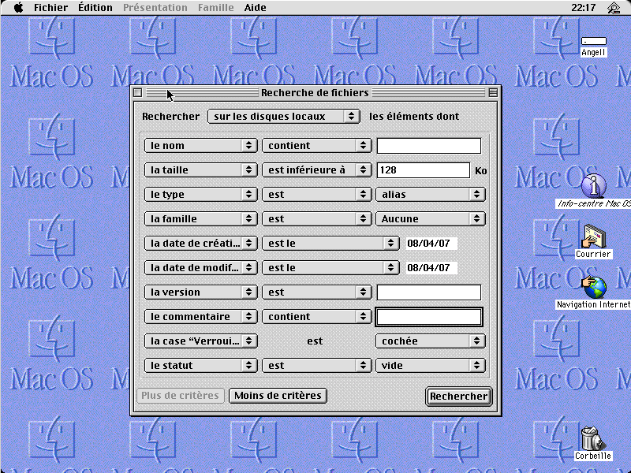Image resolution: width=631 pixels, height=473 pixels.
Task: Open the Fichier menu
Action: click(x=50, y=8)
